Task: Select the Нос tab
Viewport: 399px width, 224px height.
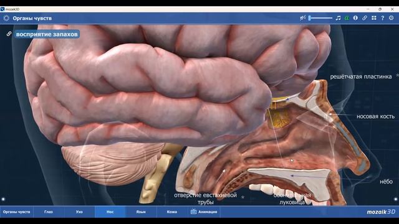Action: pyautogui.click(x=110, y=212)
